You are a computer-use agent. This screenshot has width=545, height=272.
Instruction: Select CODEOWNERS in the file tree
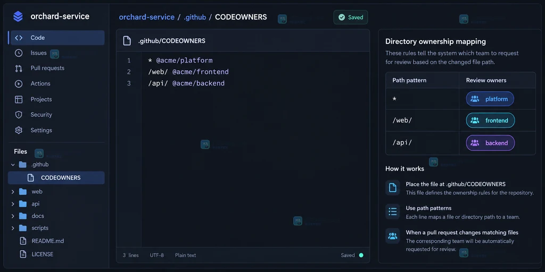pyautogui.click(x=56, y=177)
